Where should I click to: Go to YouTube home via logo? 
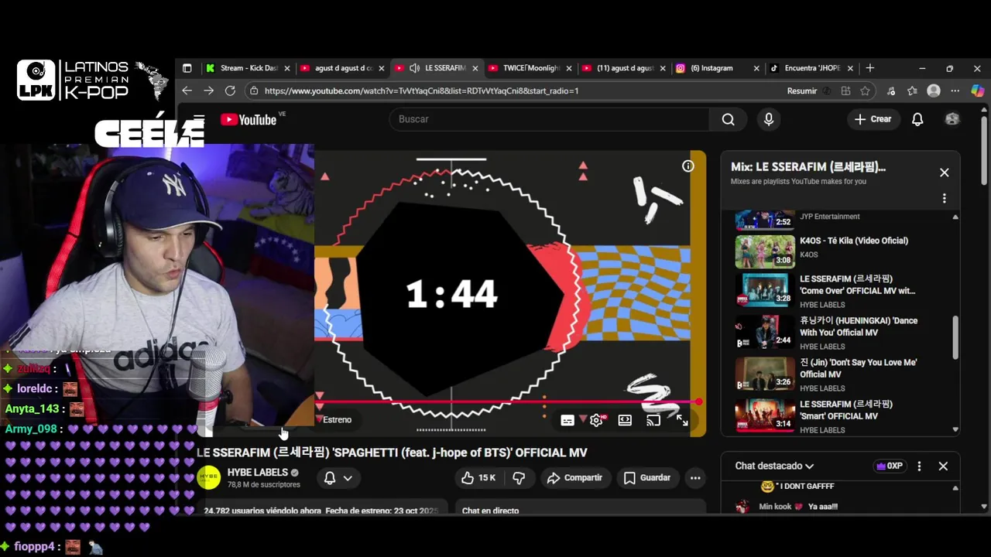248,119
